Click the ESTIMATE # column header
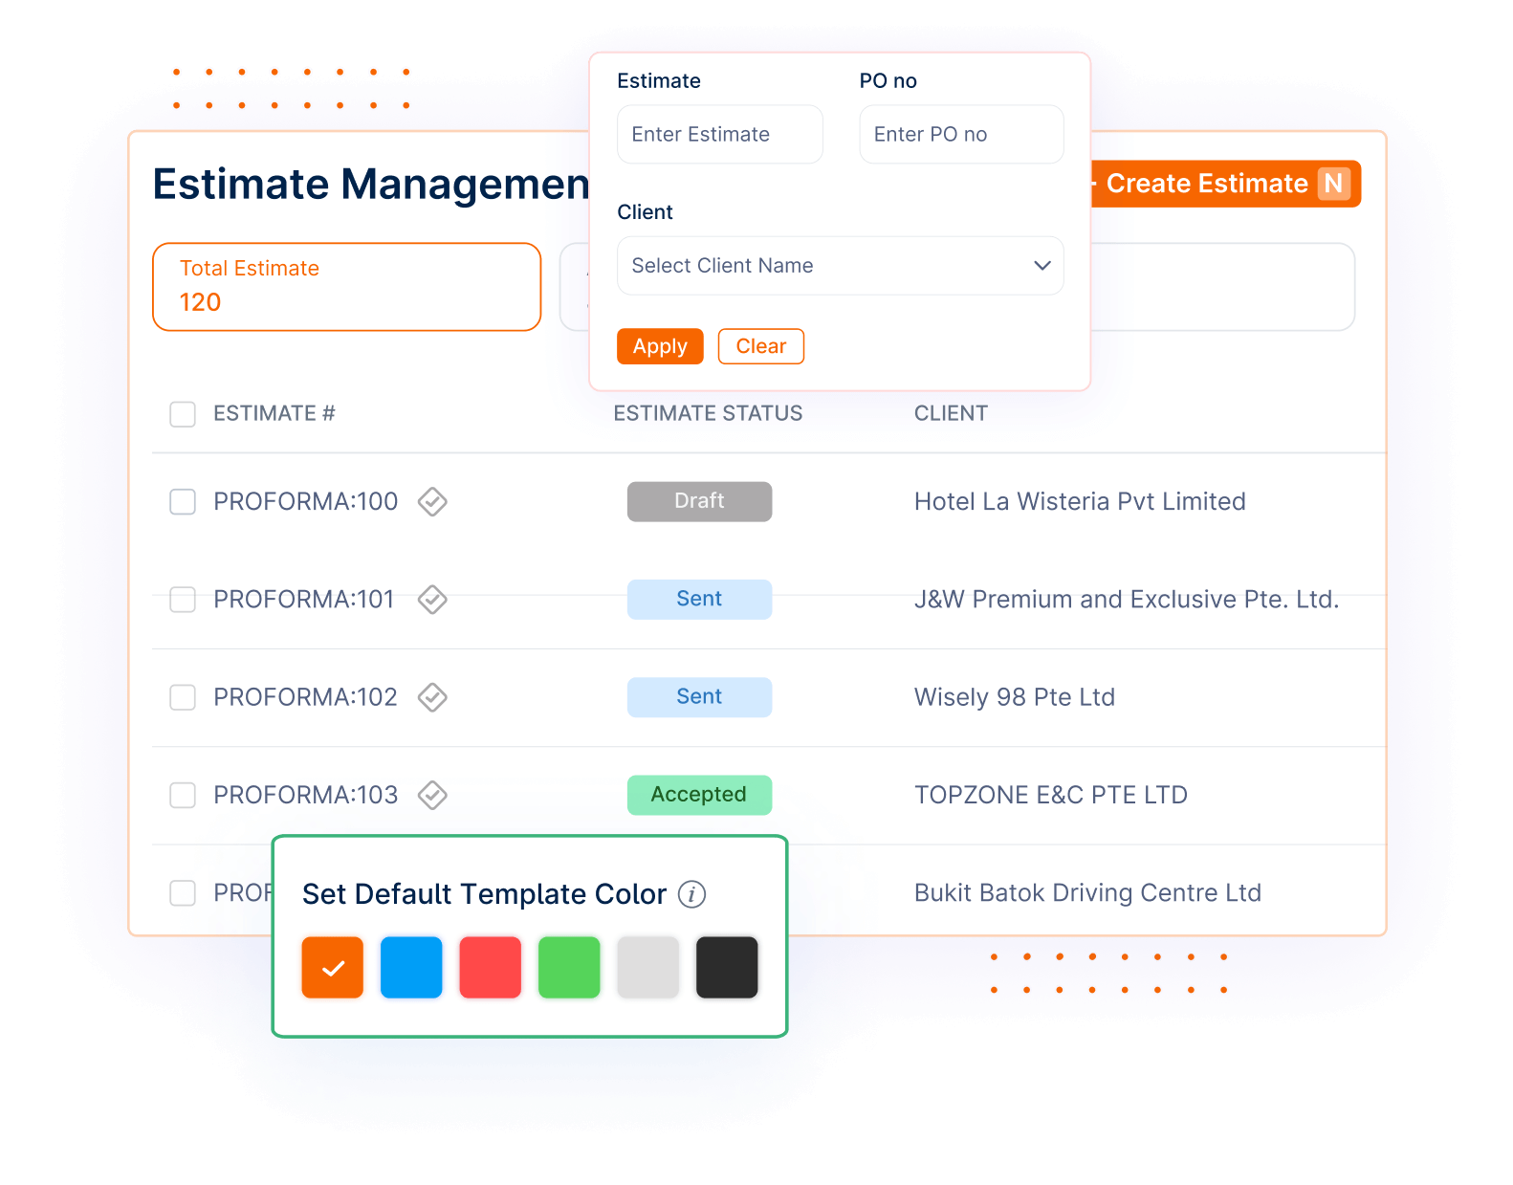The height and width of the screenshot is (1185, 1513). [274, 413]
